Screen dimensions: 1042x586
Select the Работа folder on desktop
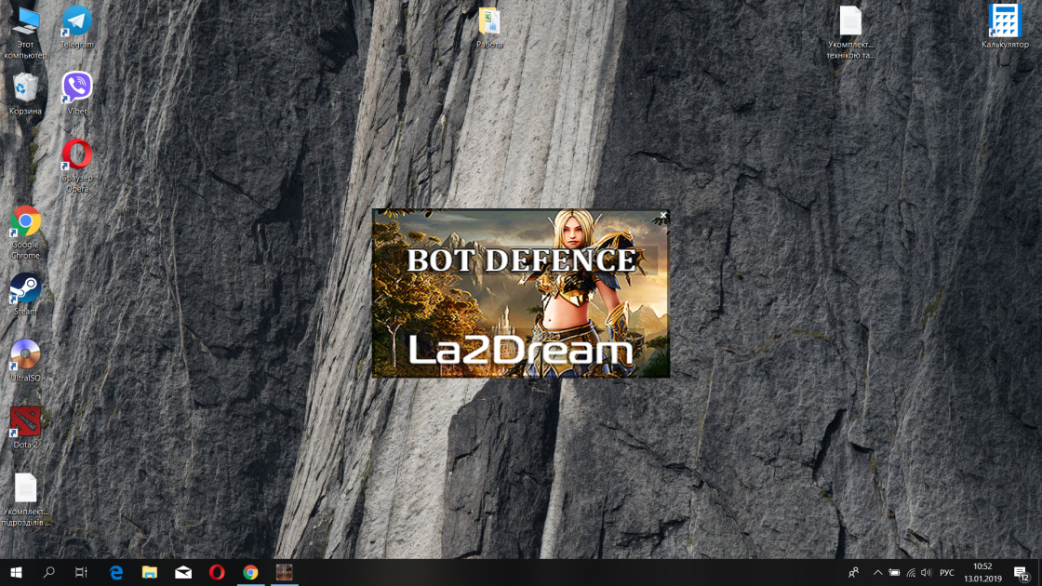[489, 22]
